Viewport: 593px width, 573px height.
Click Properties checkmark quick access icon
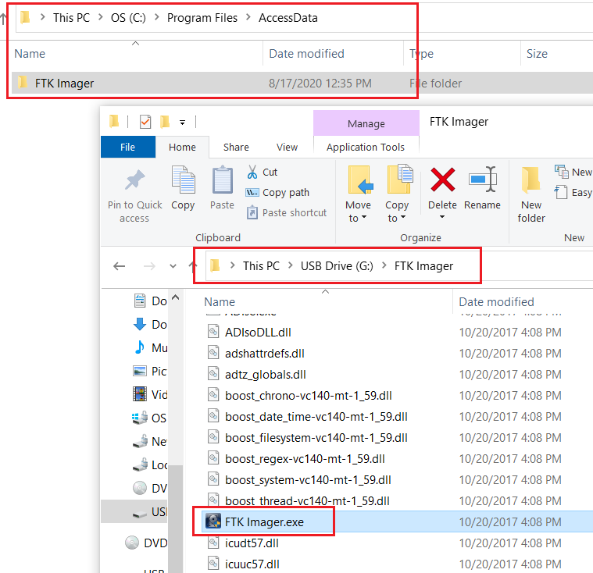pyautogui.click(x=145, y=122)
